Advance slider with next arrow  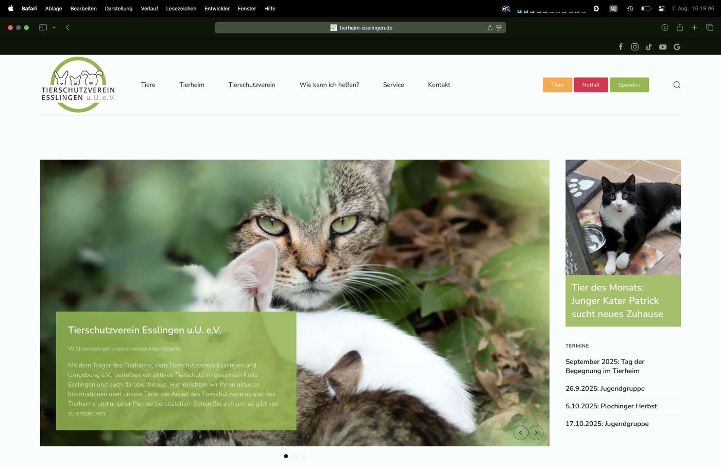point(536,432)
